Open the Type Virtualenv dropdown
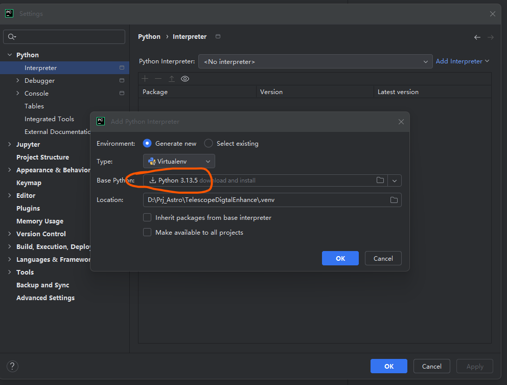Viewport: 507px width, 385px height. point(179,161)
